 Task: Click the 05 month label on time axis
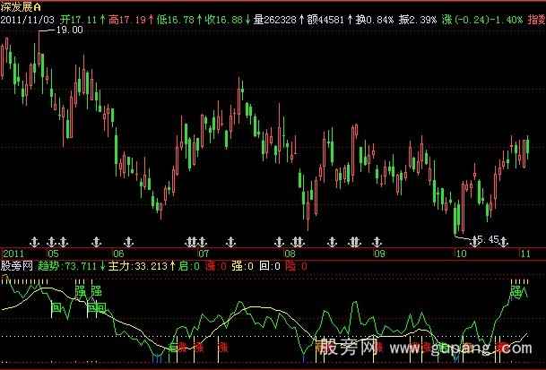[x=53, y=254]
